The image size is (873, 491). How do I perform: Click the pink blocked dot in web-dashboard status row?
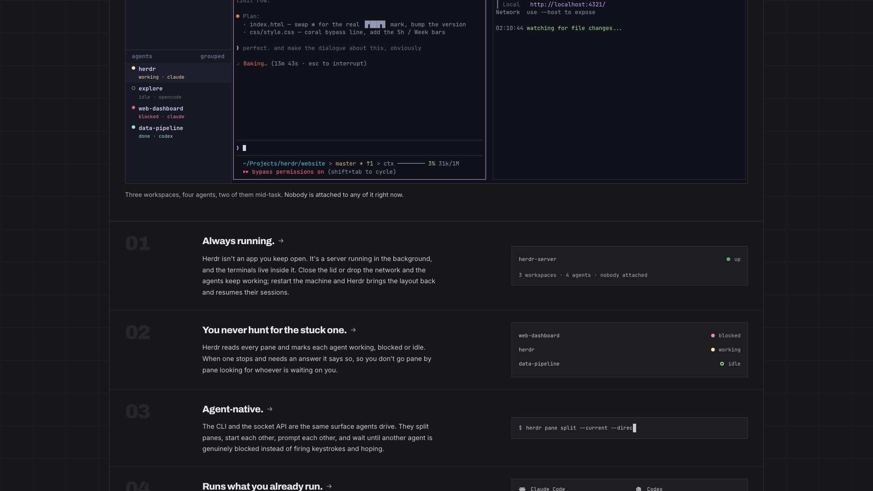click(x=713, y=336)
